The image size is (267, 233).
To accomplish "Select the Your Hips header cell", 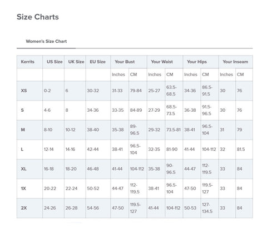I will pos(201,62).
